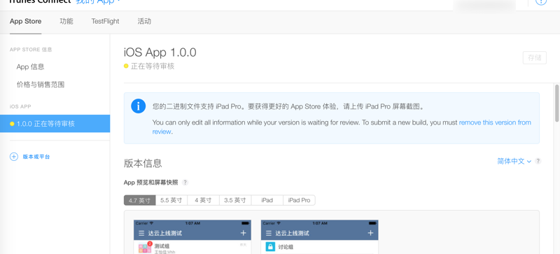Screen dimensions: 560x254
Task: Select App 信息 in sidebar
Action: click(x=30, y=66)
